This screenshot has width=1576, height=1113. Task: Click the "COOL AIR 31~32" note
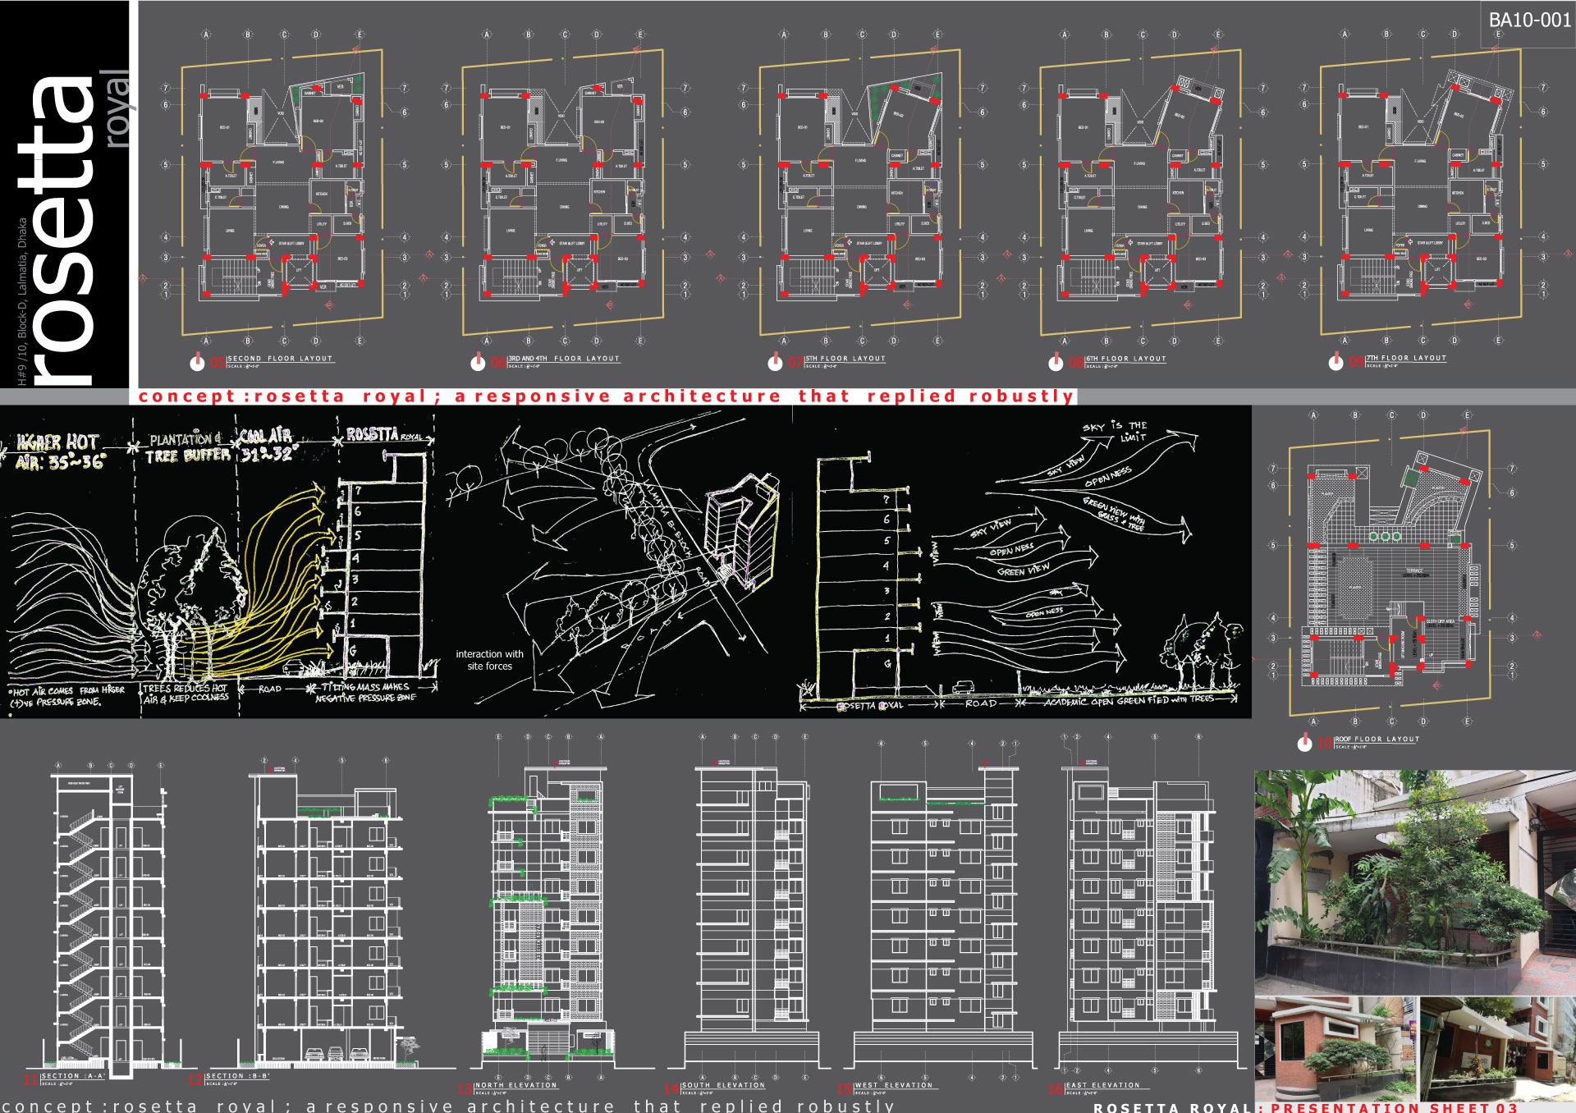[268, 445]
